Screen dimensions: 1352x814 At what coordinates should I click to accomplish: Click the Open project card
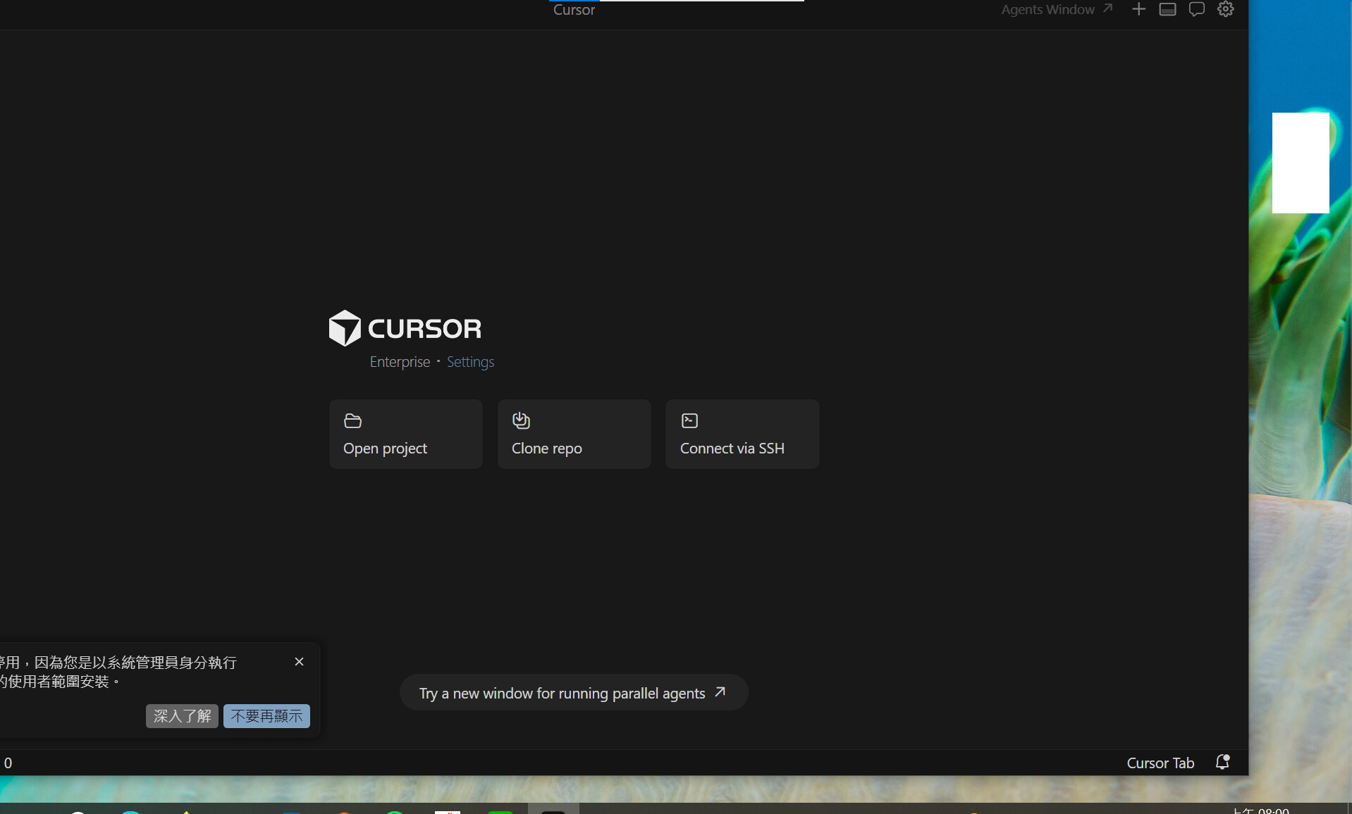coord(406,434)
